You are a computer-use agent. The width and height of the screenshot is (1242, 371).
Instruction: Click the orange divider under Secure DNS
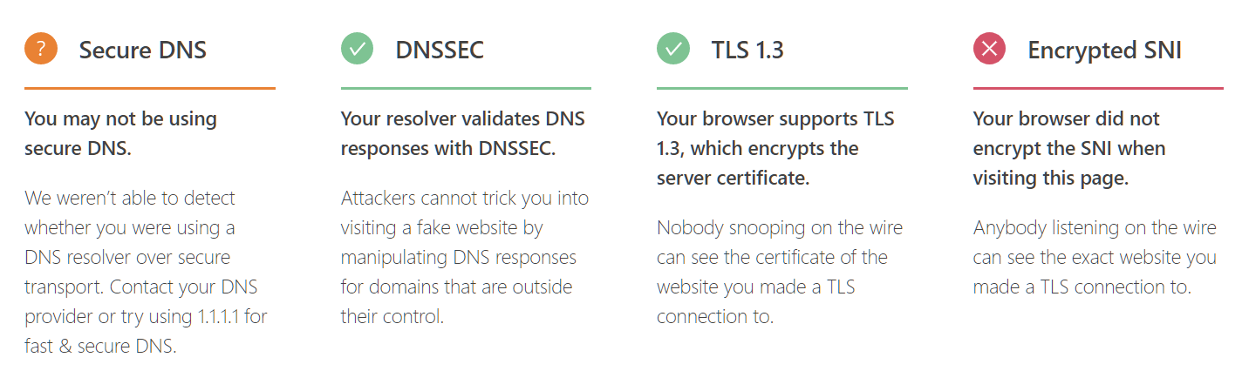click(x=150, y=88)
